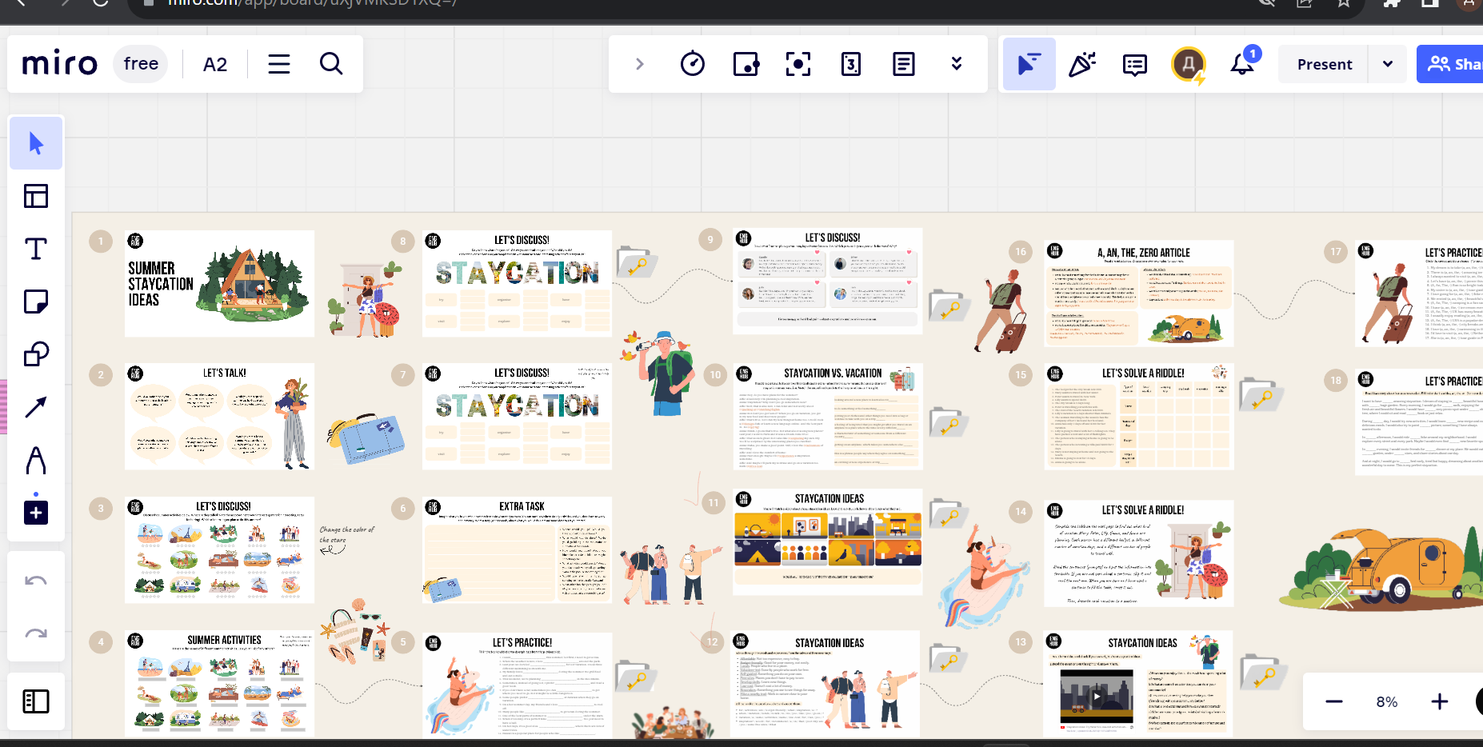Click the Share button
Screen dimensions: 1483x747
click(x=1451, y=64)
